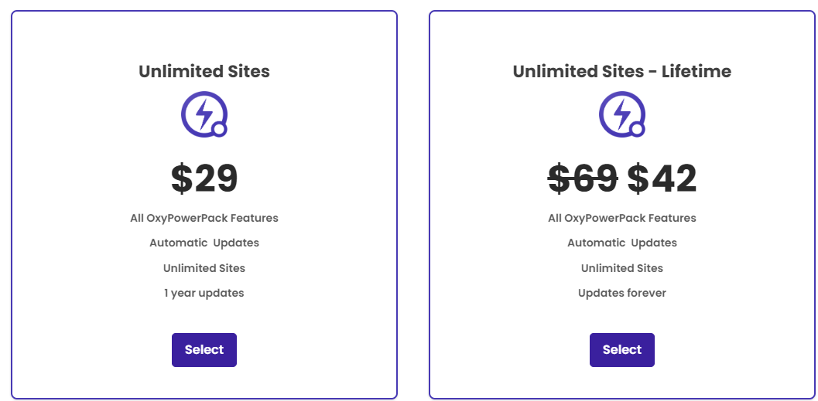
Task: Click "Automatic Updates" in the $29 plan
Action: click(204, 243)
